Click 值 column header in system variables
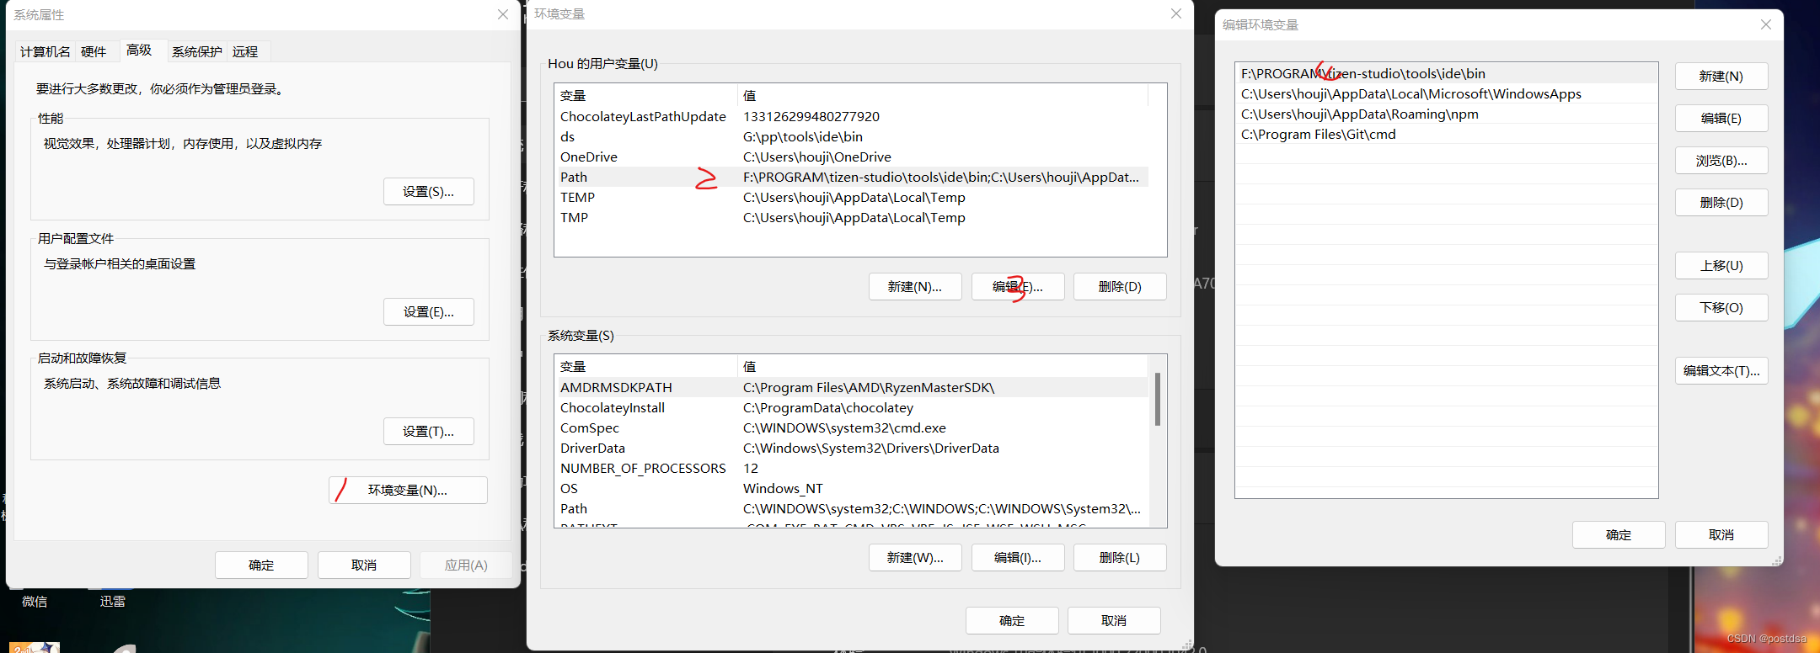 [x=943, y=366]
